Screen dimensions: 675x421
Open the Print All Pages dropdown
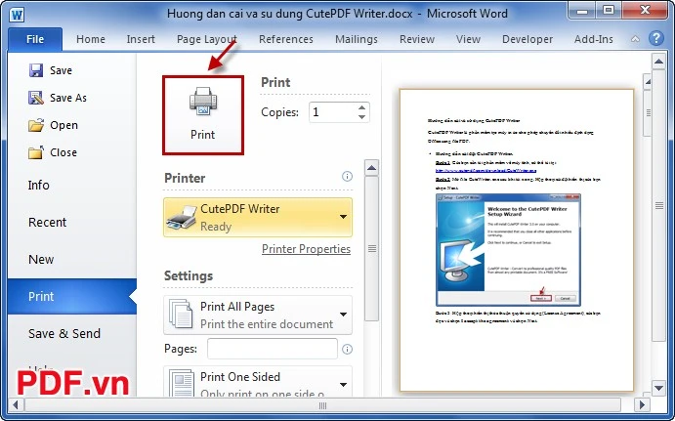(x=258, y=316)
